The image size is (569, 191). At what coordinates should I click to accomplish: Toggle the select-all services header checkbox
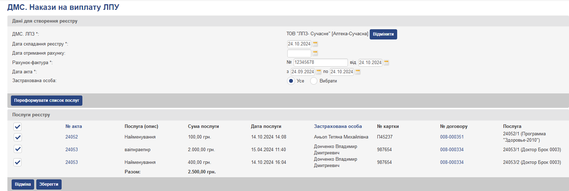point(18,127)
